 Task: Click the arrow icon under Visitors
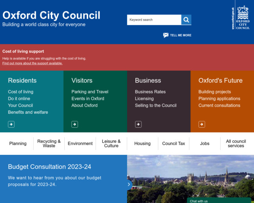(75, 124)
